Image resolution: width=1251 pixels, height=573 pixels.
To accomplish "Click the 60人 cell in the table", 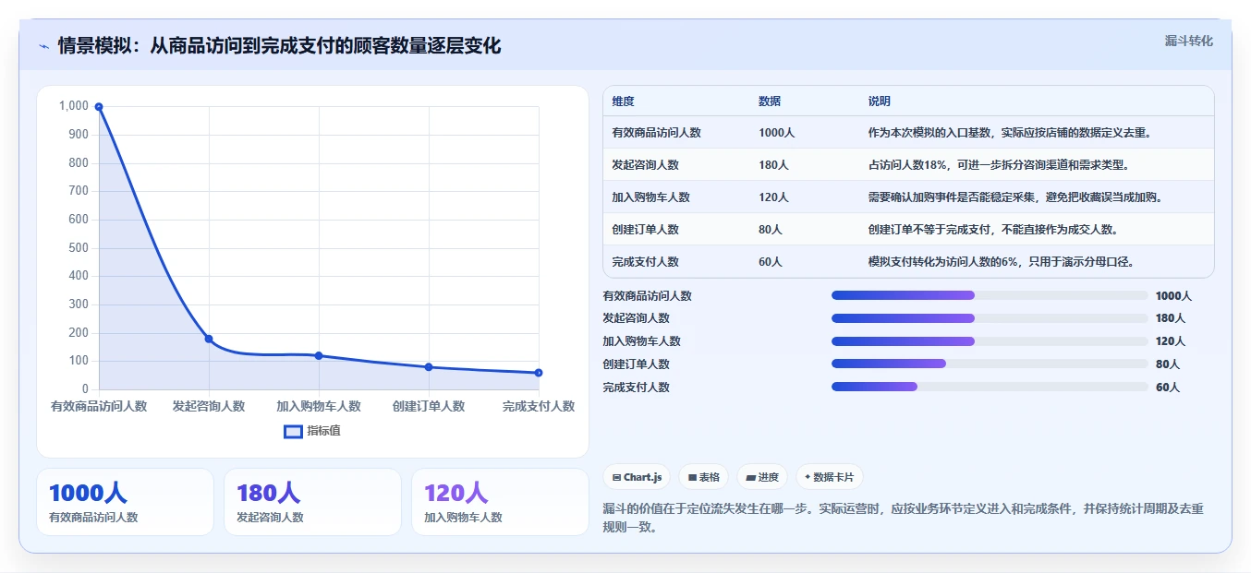I will click(771, 262).
